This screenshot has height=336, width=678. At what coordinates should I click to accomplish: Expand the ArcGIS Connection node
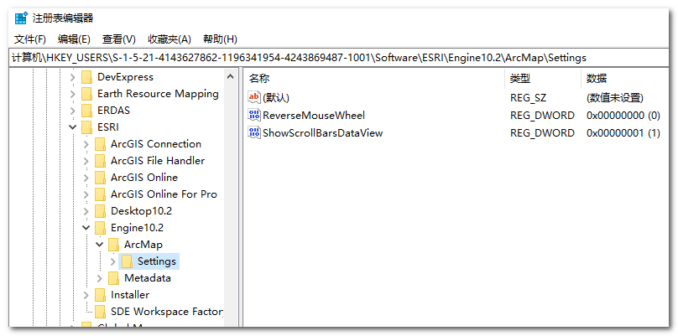pos(86,144)
